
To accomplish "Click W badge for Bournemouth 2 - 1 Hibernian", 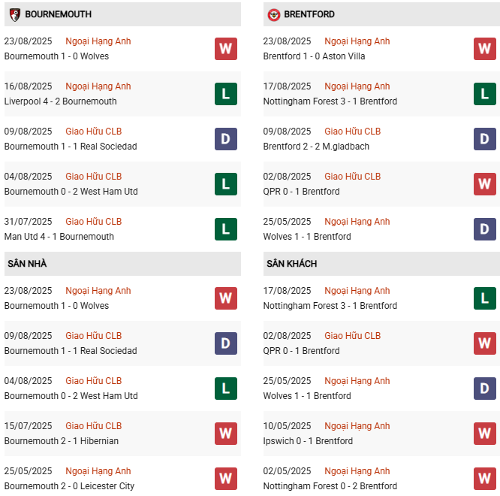I will [225, 434].
